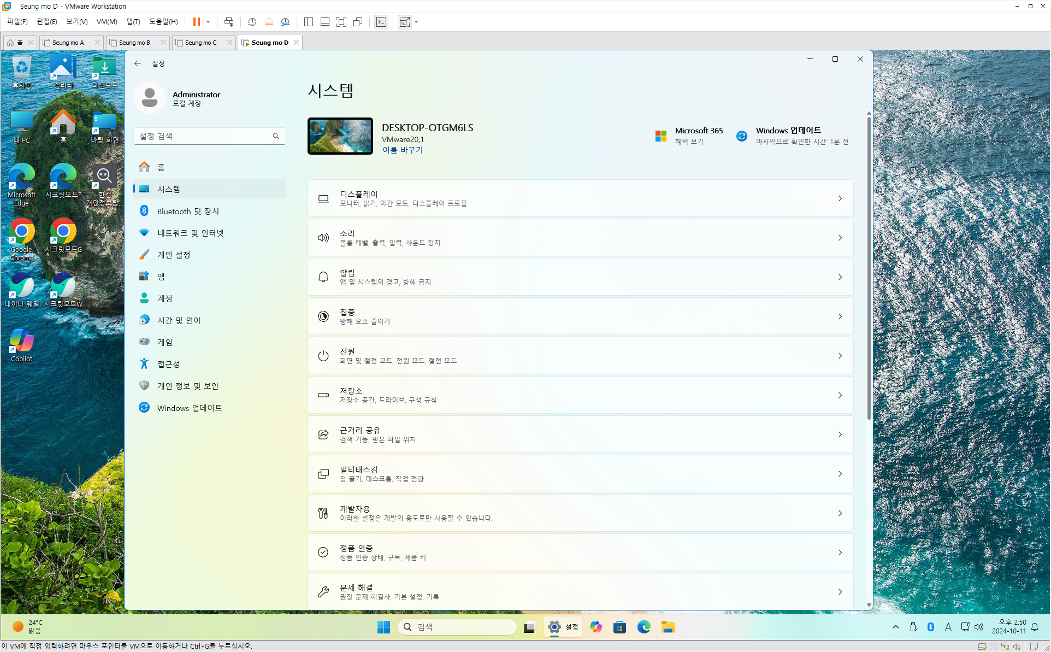The height and width of the screenshot is (652, 1051).
Task: Click the 이름 바꾸기 link
Action: tap(402, 150)
